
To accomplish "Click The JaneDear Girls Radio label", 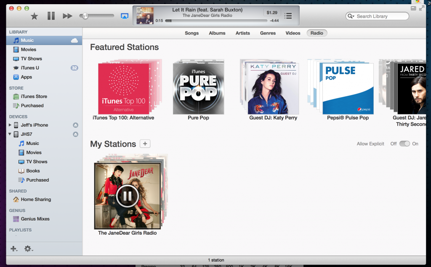I will pyautogui.click(x=127, y=233).
